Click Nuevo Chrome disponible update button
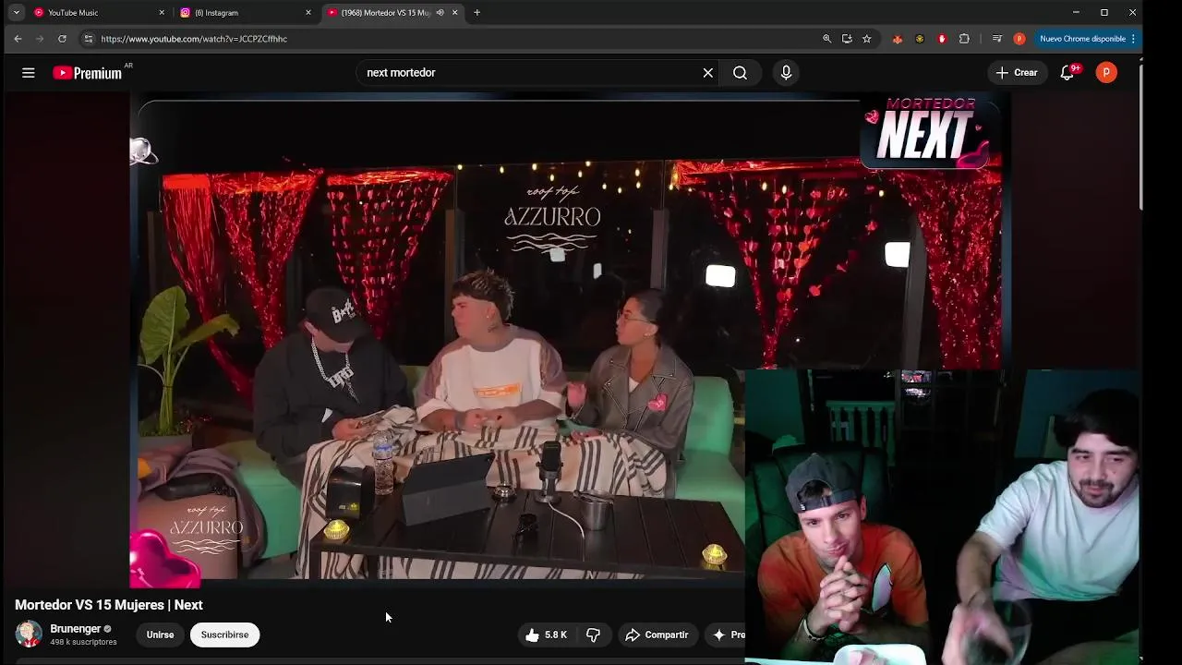 pos(1087,39)
